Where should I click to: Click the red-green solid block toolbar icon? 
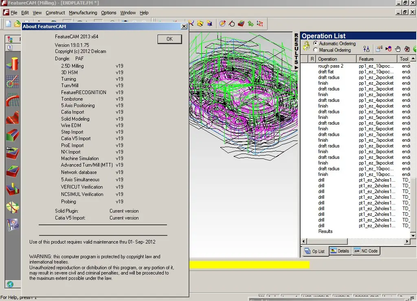click(x=241, y=24)
